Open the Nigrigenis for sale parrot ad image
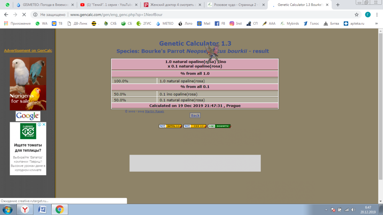The image size is (383, 215). point(28,84)
